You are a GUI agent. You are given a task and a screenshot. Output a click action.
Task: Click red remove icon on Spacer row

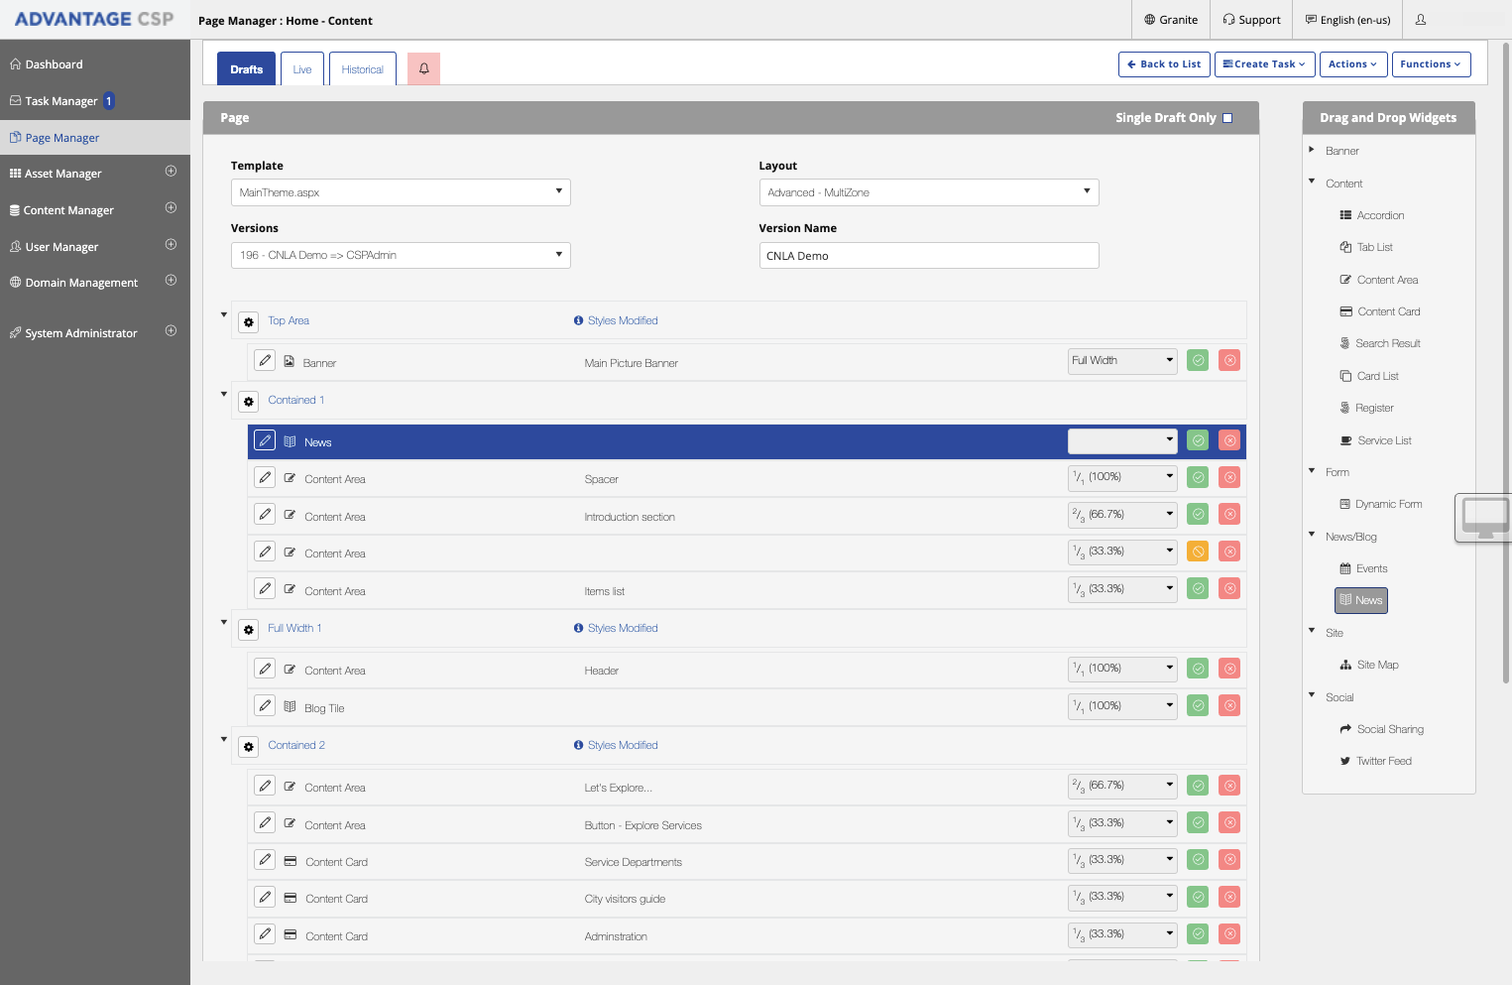coord(1229,477)
